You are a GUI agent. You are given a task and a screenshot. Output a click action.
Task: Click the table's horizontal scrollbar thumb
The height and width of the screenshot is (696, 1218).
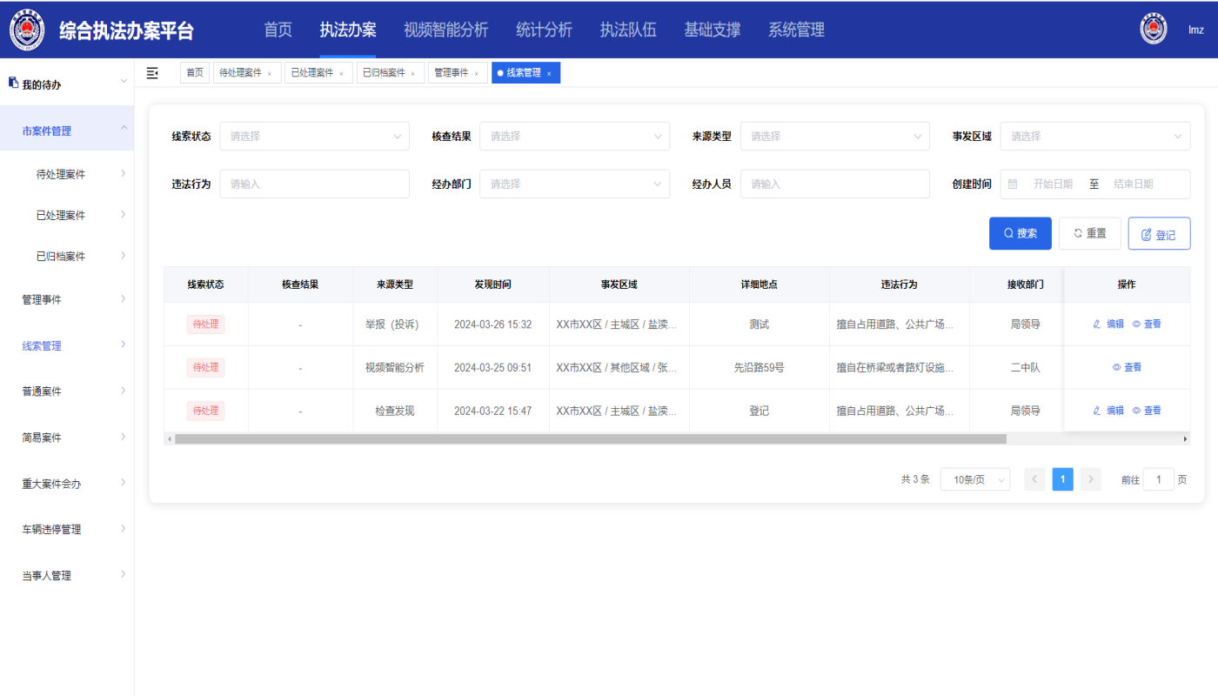pos(591,439)
